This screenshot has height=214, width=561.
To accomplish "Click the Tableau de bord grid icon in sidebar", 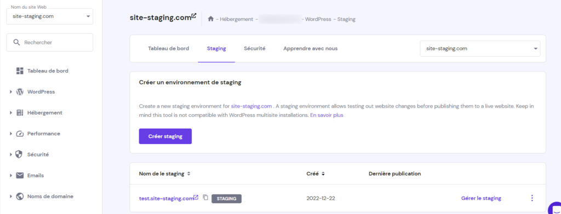I will pyautogui.click(x=20, y=70).
